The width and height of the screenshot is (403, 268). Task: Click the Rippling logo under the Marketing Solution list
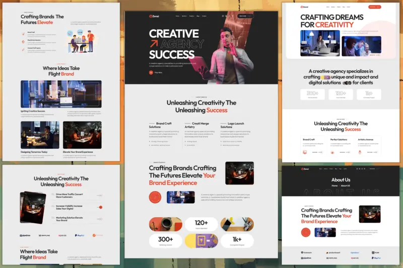click(44, 235)
